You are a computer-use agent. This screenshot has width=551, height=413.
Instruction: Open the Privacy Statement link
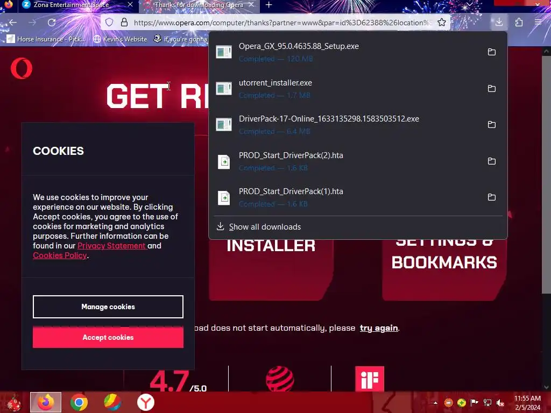pos(111,245)
